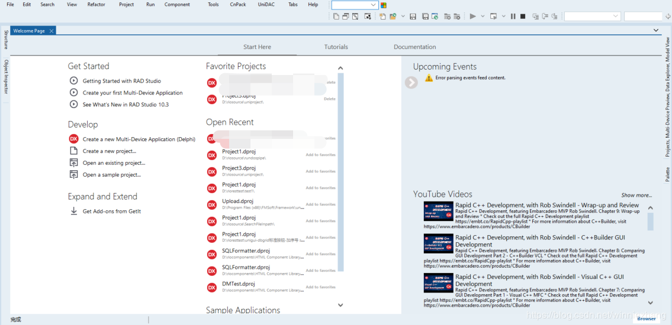
Task: Click the Pause program icon
Action: [x=513, y=17]
